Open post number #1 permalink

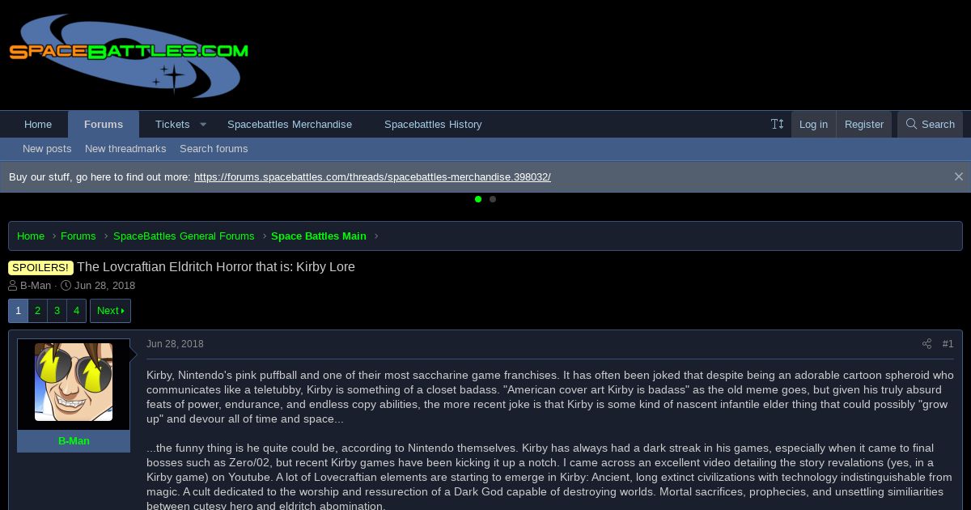pos(948,344)
